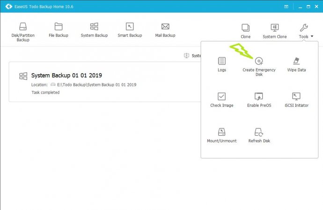The width and height of the screenshot is (323, 210).
Task: Open Disk/Partition Backup
Action: coord(23,32)
